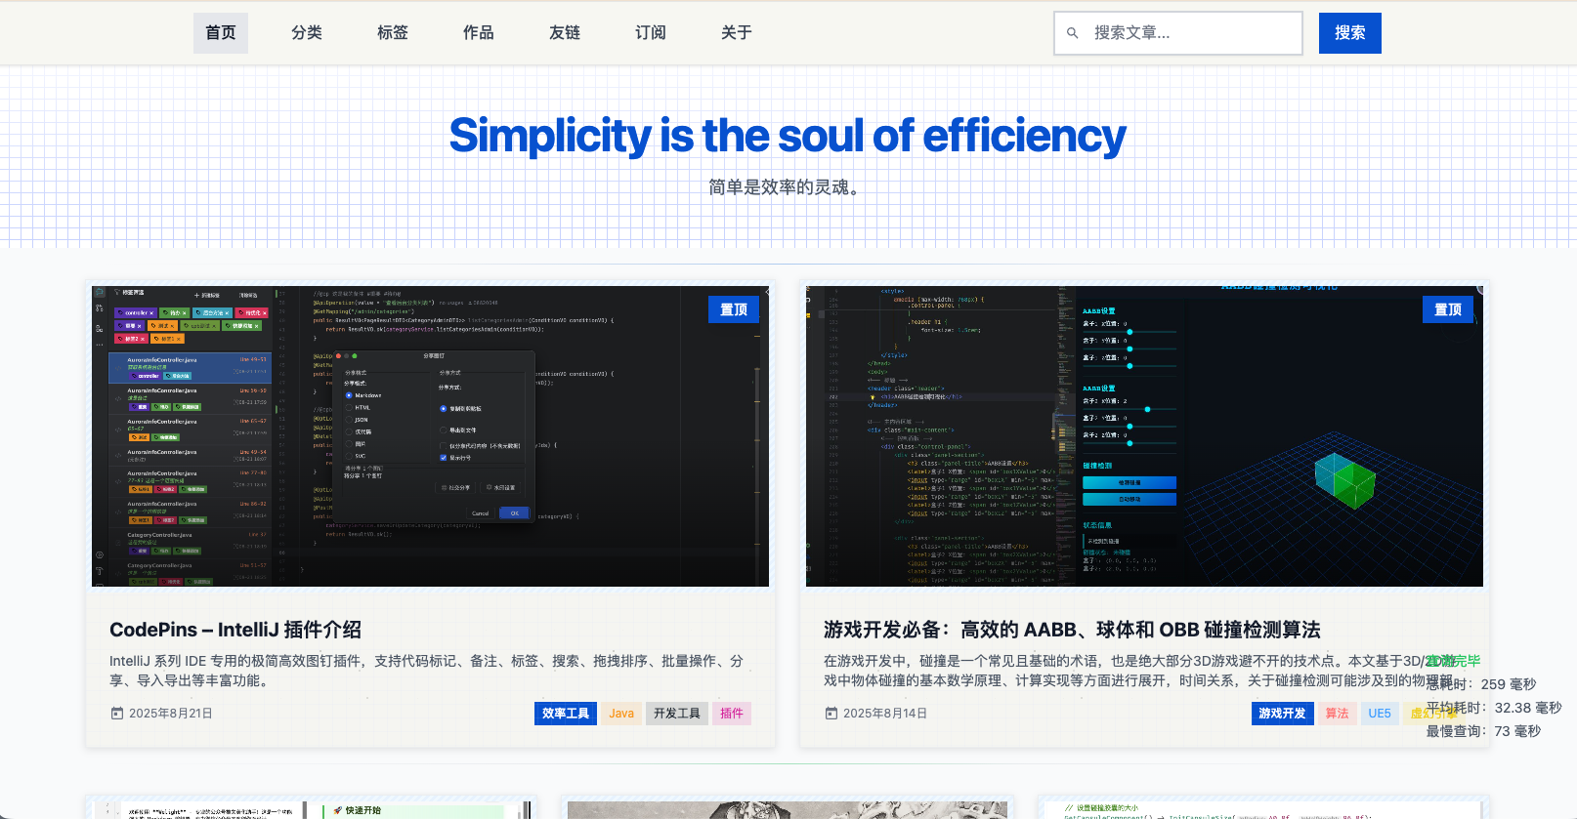
Task: Click the CodePins IDE screenshot thumbnail
Action: (430, 436)
